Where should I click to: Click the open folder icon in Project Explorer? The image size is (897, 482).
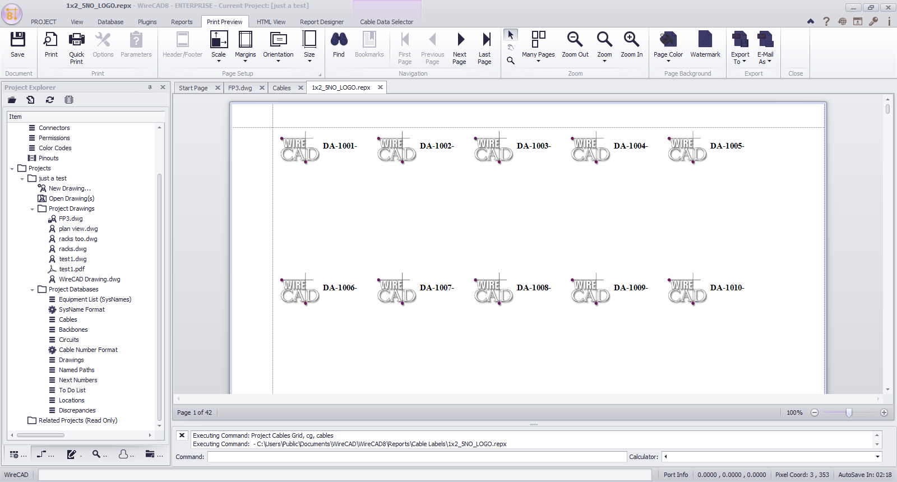(12, 100)
